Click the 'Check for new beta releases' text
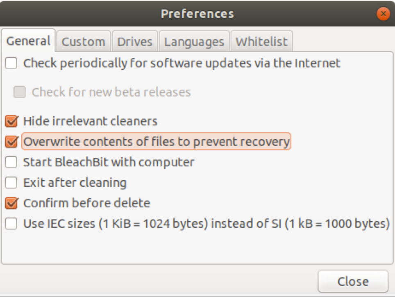 [111, 92]
